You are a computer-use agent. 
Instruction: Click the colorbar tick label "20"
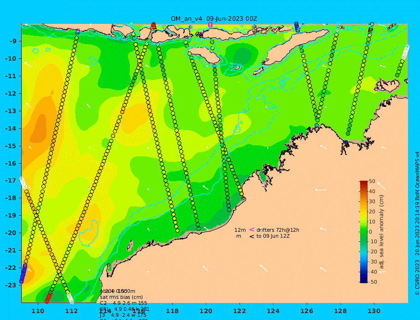click(x=372, y=211)
